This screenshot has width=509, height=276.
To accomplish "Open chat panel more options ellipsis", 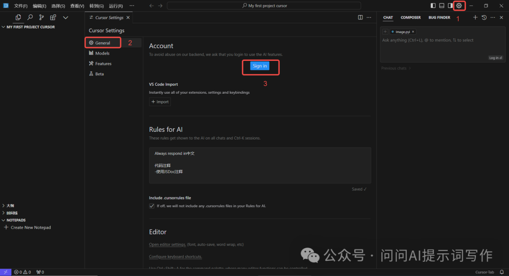I will point(493,17).
